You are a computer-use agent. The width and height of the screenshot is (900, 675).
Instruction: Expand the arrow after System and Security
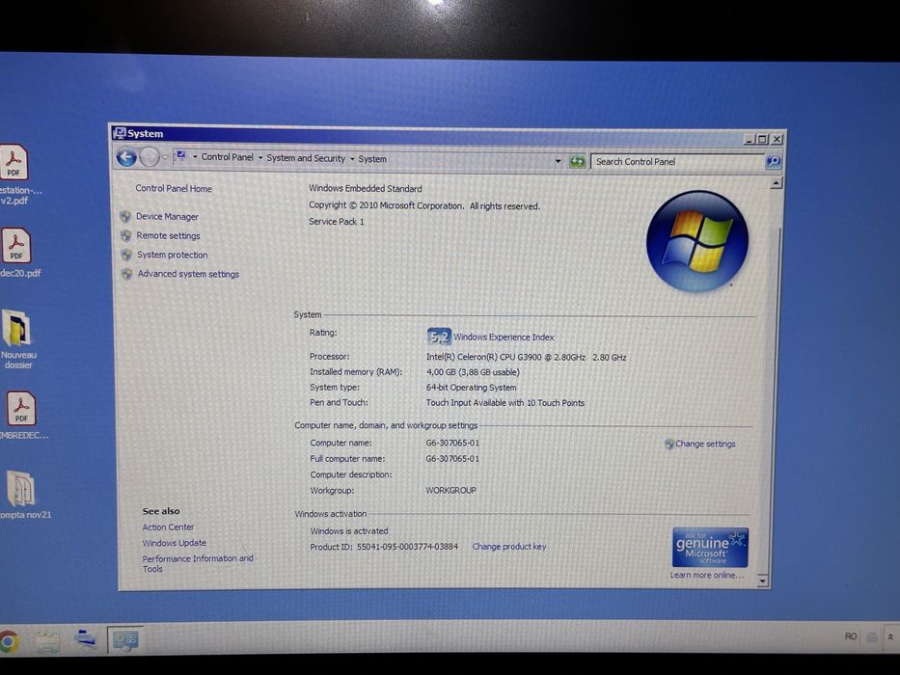[x=352, y=159]
